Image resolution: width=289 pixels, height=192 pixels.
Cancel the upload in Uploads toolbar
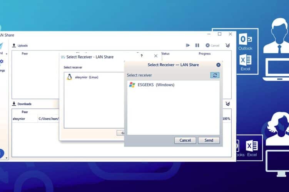(x=212, y=45)
